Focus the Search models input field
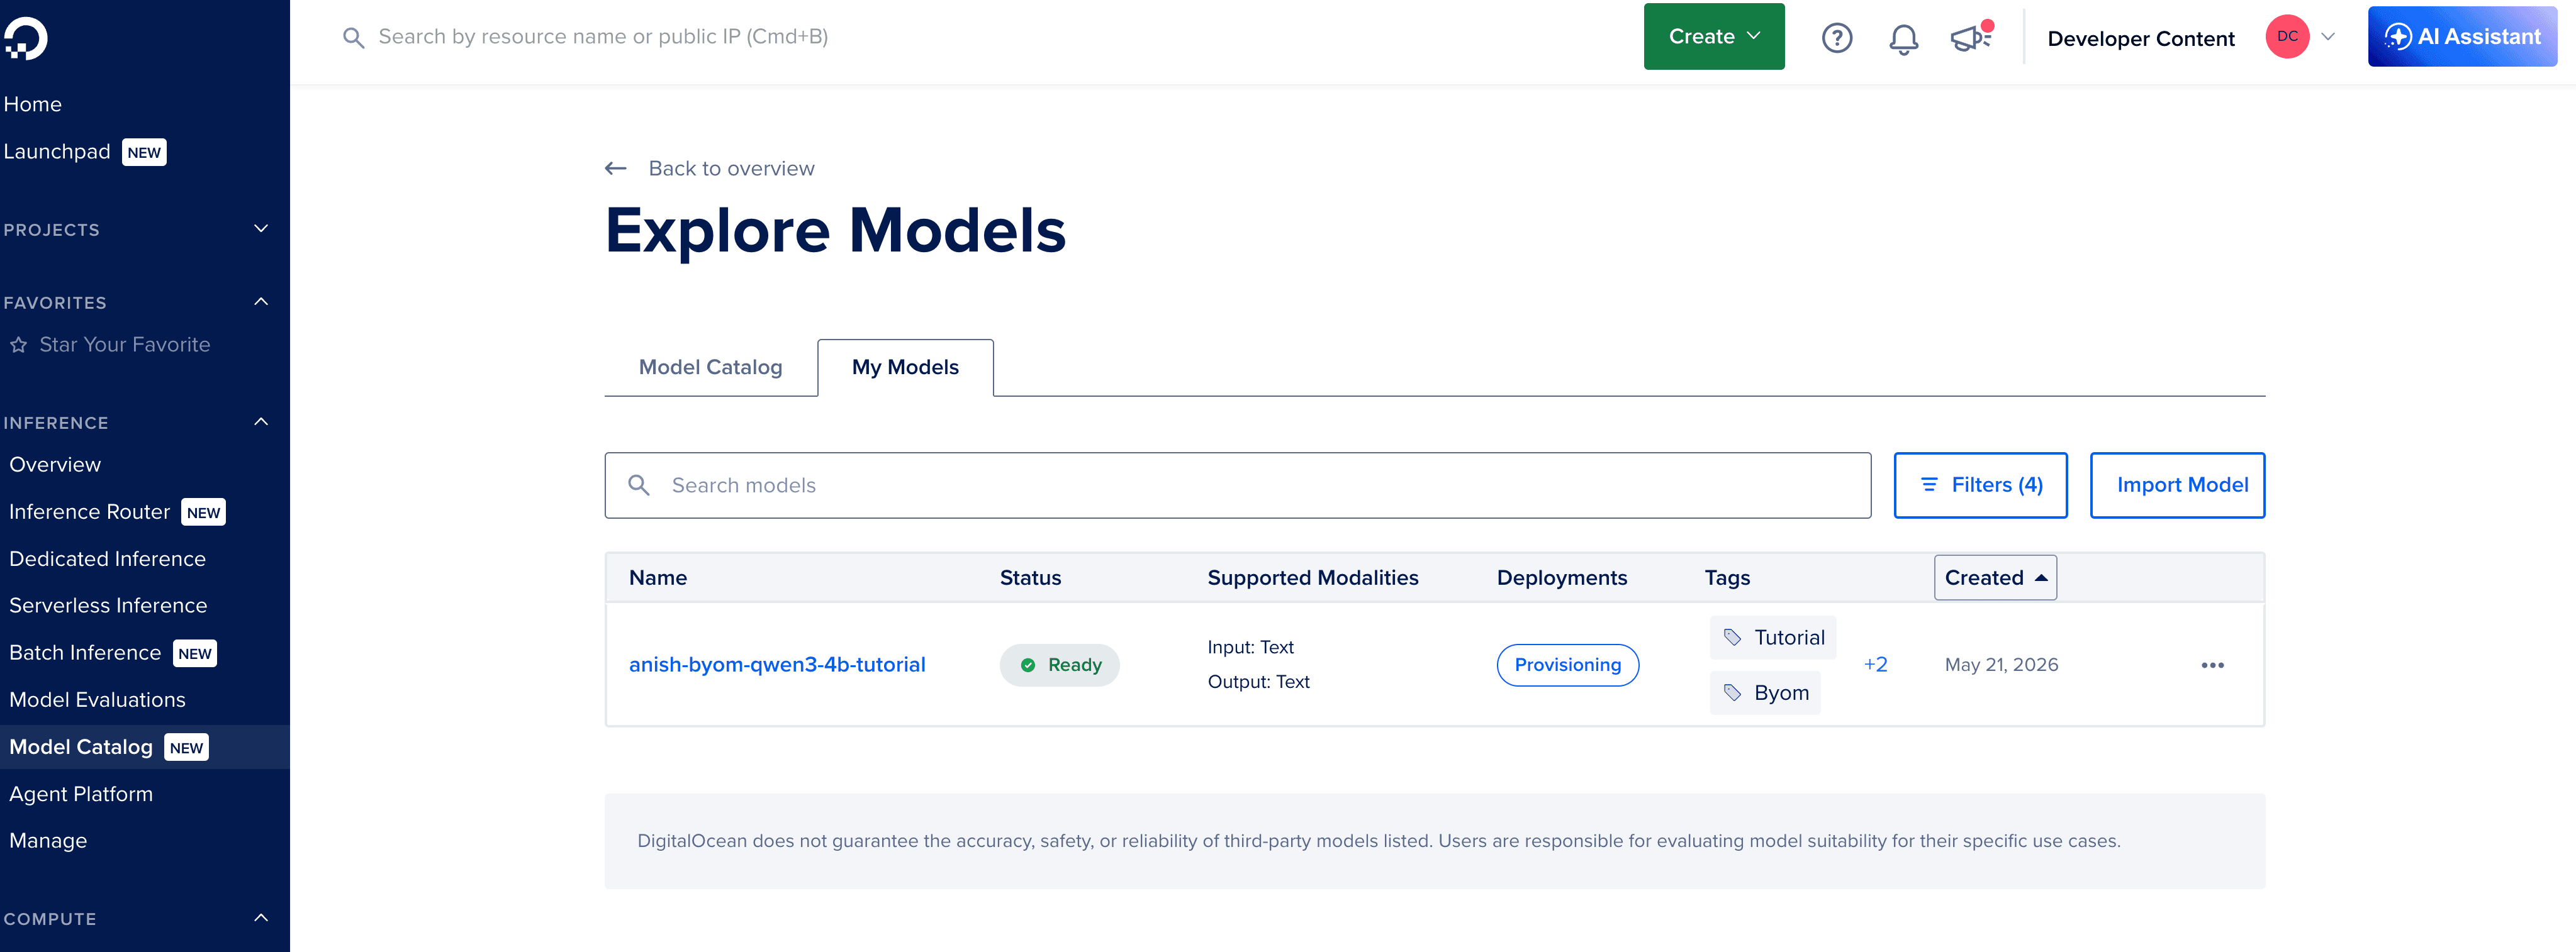The height and width of the screenshot is (952, 2576). coord(1237,485)
